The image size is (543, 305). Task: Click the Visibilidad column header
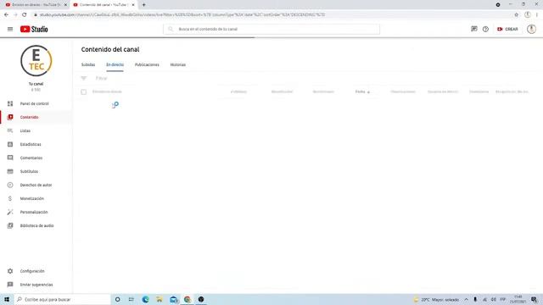coord(238,91)
